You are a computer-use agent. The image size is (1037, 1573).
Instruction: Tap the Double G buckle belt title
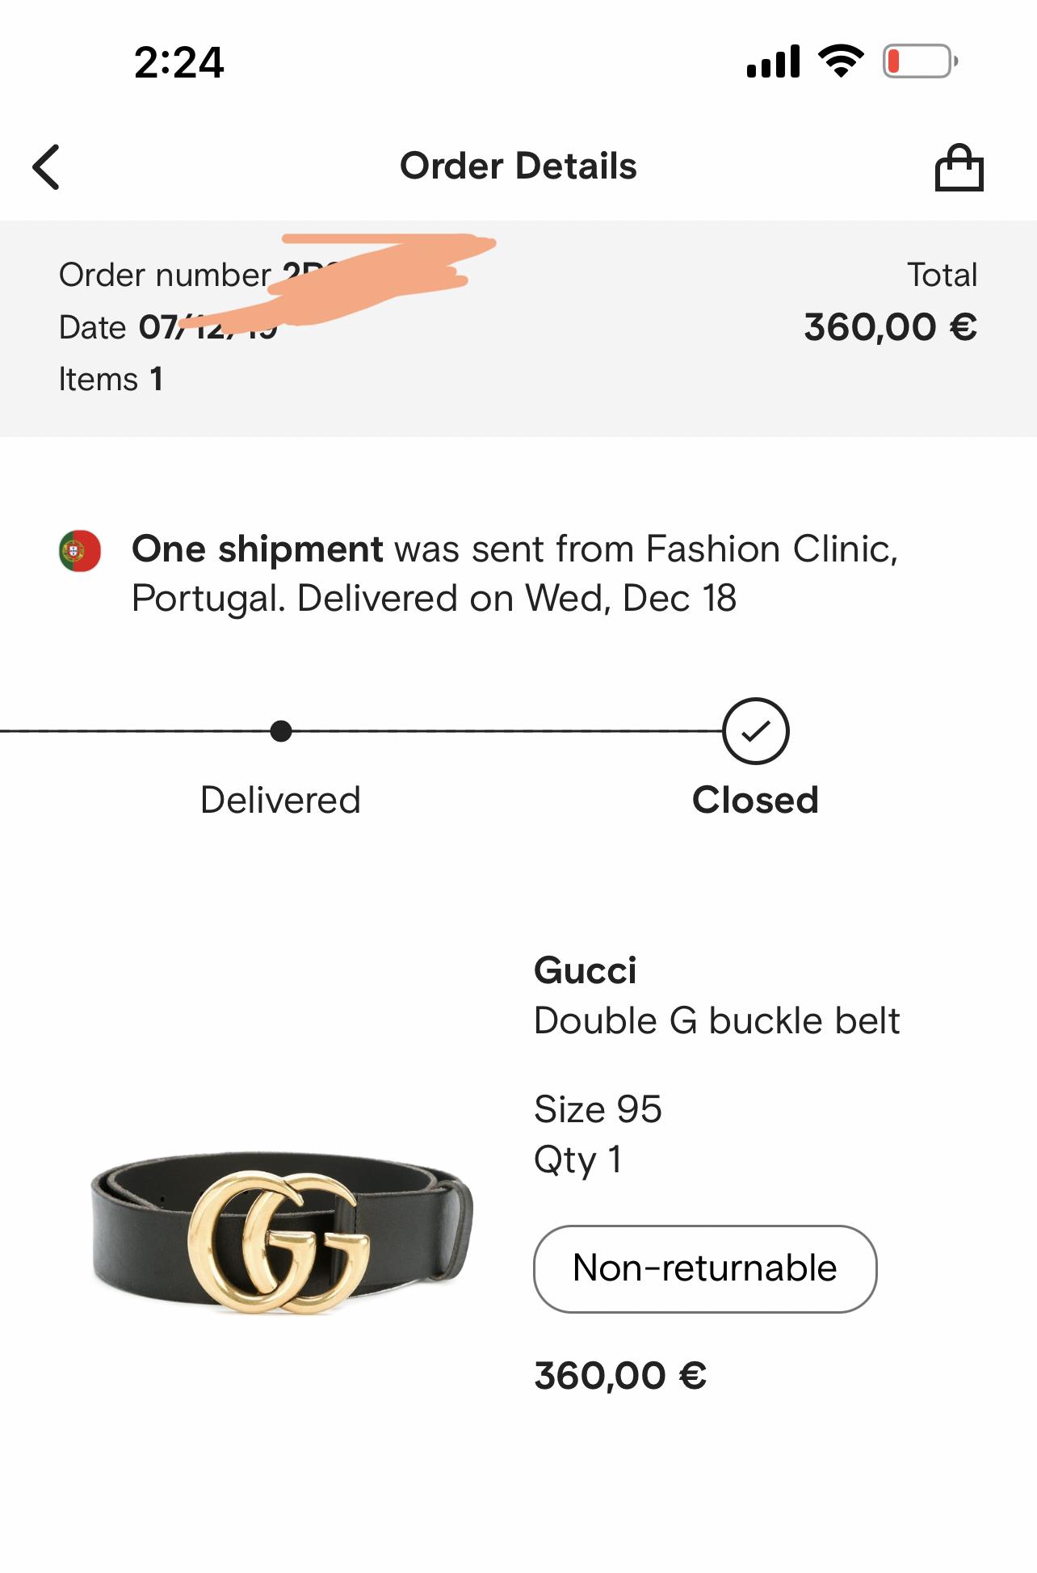[x=716, y=1021]
